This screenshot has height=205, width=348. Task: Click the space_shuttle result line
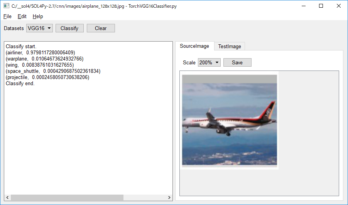[53, 71]
